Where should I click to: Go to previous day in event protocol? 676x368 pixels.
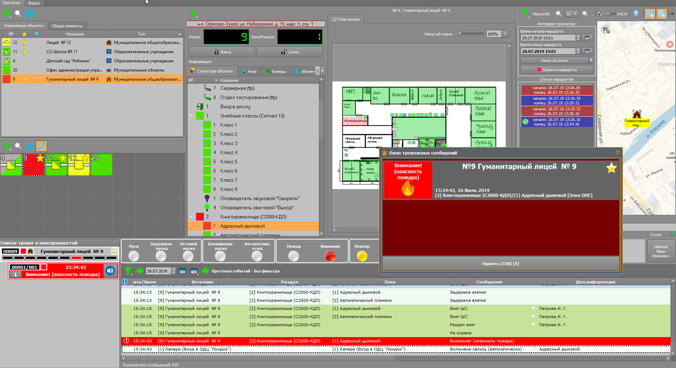click(140, 271)
